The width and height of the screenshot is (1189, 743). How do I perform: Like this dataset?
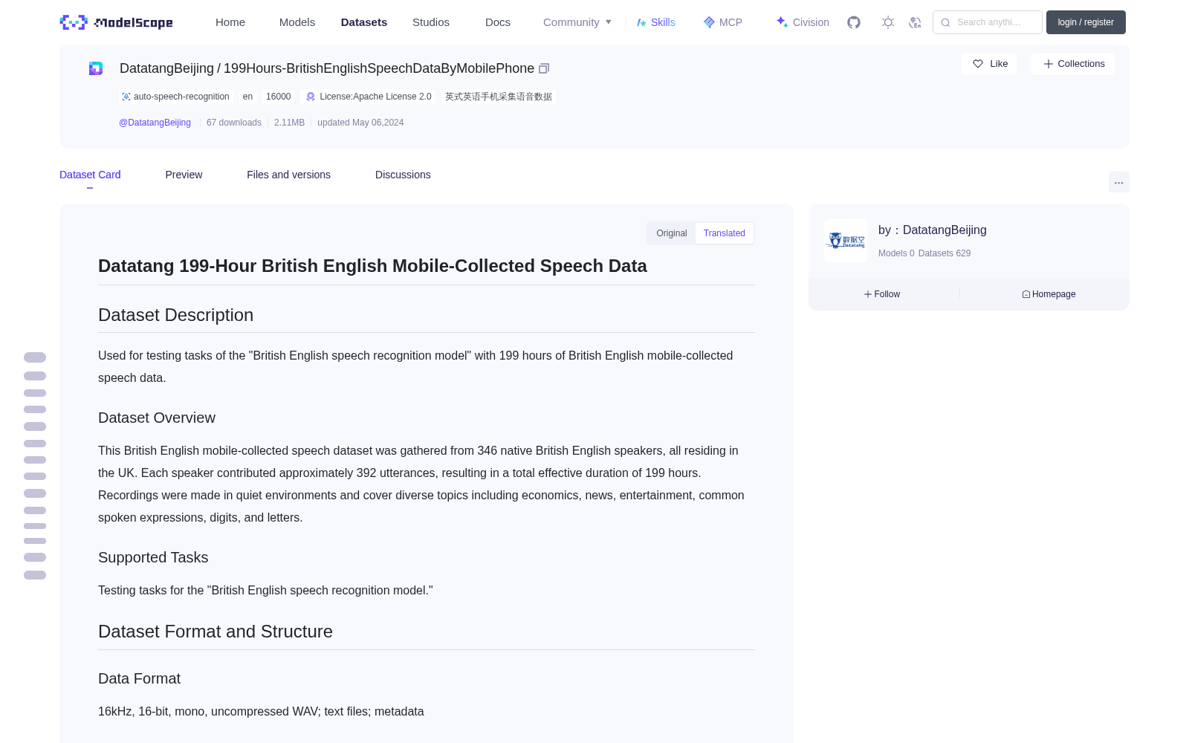tap(990, 64)
